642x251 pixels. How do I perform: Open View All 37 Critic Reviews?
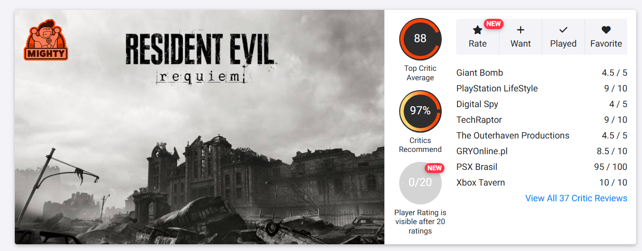point(576,198)
